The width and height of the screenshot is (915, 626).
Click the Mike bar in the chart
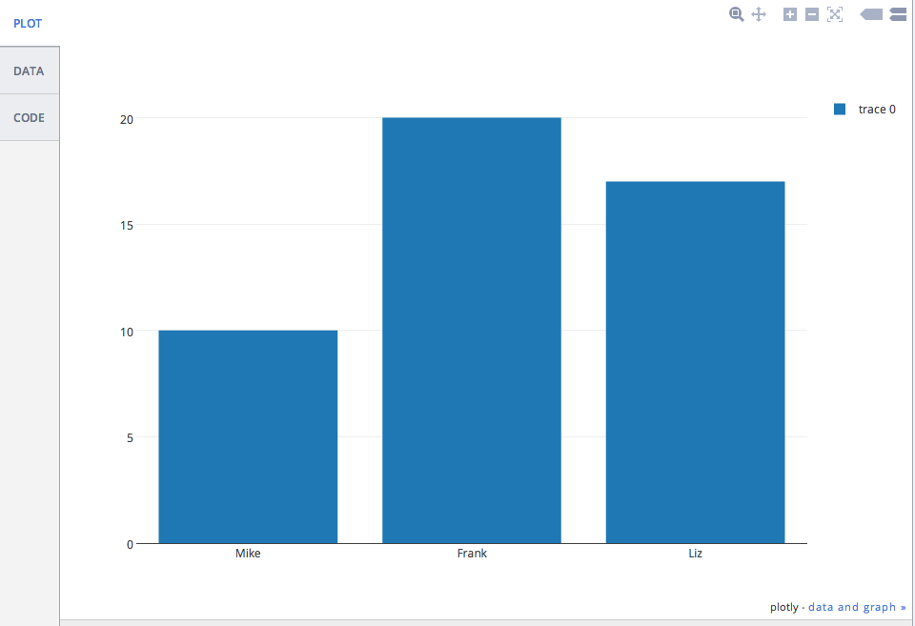(x=248, y=437)
